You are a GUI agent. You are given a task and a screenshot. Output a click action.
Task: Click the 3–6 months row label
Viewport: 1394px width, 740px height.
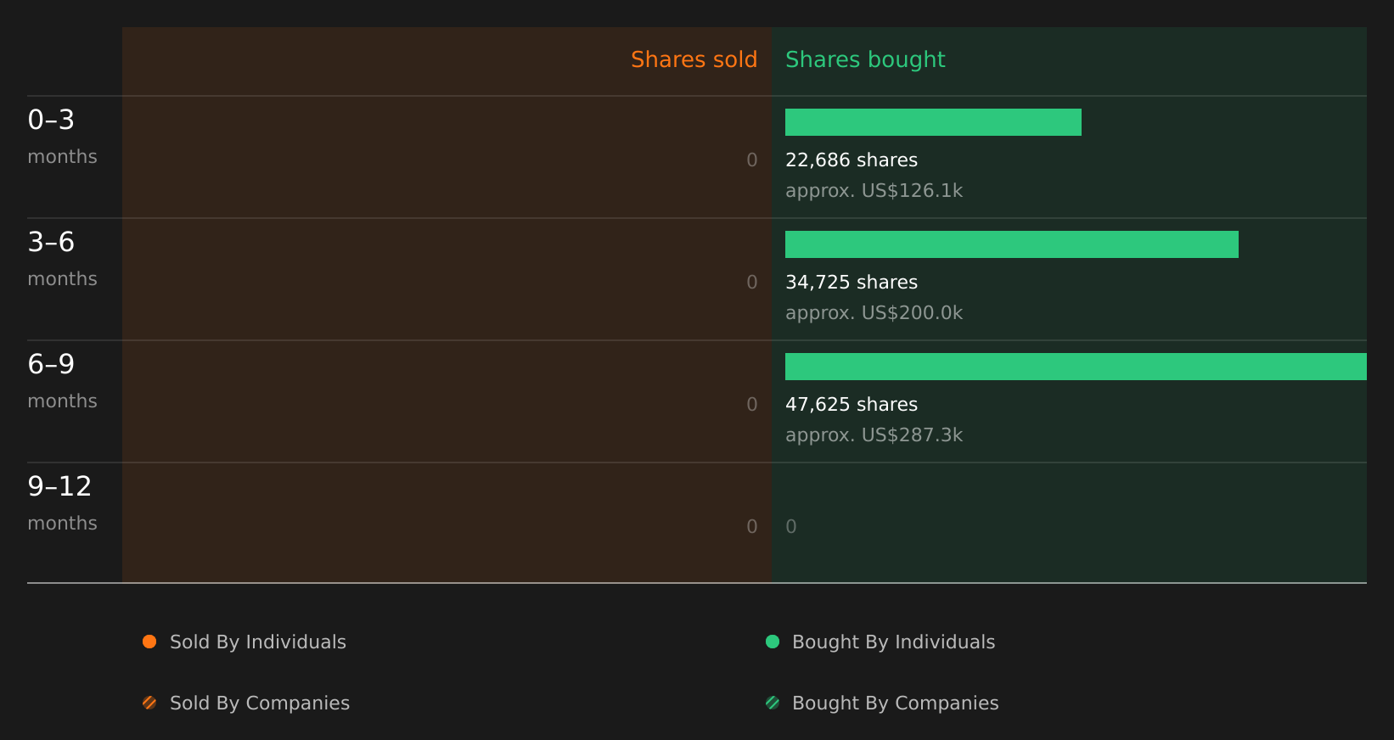coord(62,259)
